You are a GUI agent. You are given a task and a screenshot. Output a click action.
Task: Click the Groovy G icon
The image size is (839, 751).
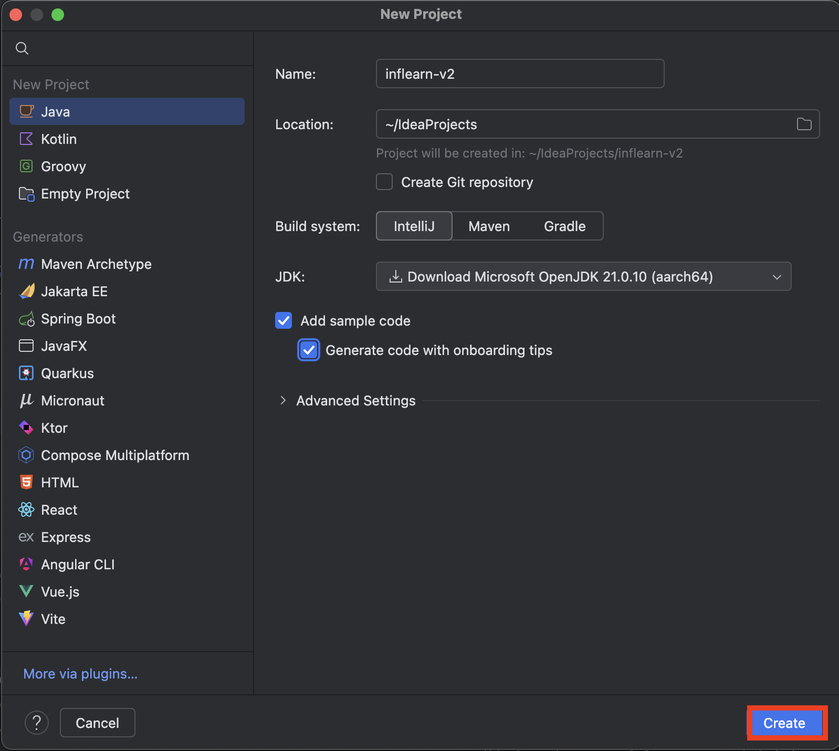tap(26, 166)
